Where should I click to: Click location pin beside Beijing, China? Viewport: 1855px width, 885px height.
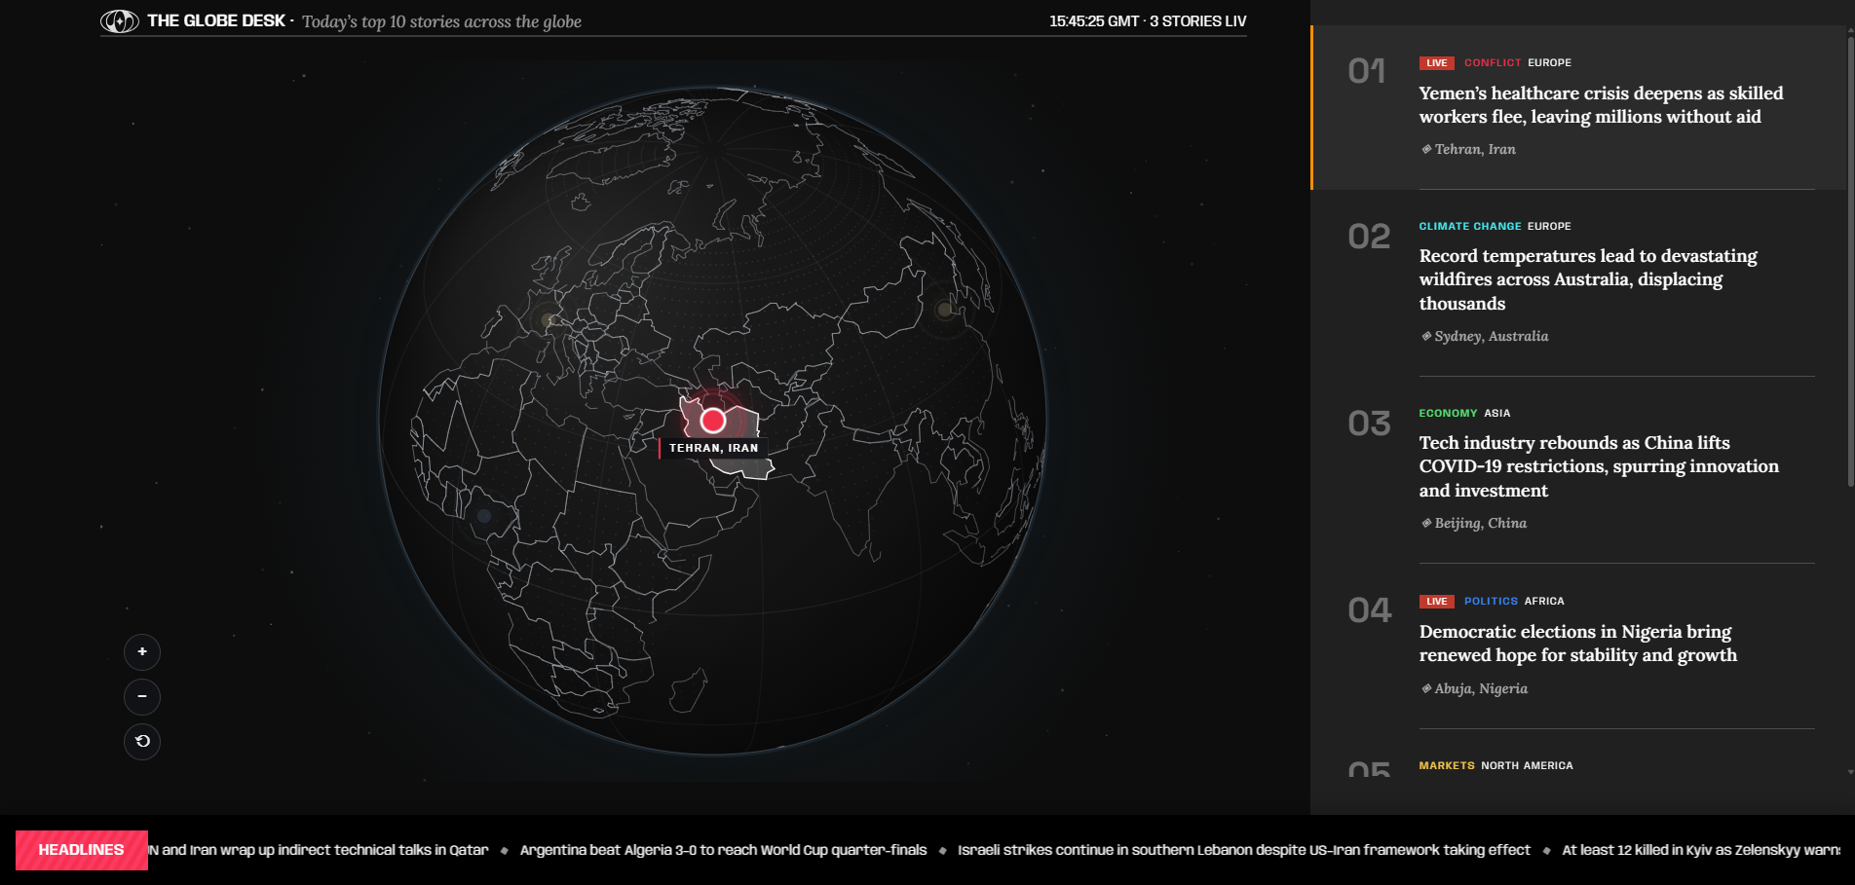(x=1426, y=523)
